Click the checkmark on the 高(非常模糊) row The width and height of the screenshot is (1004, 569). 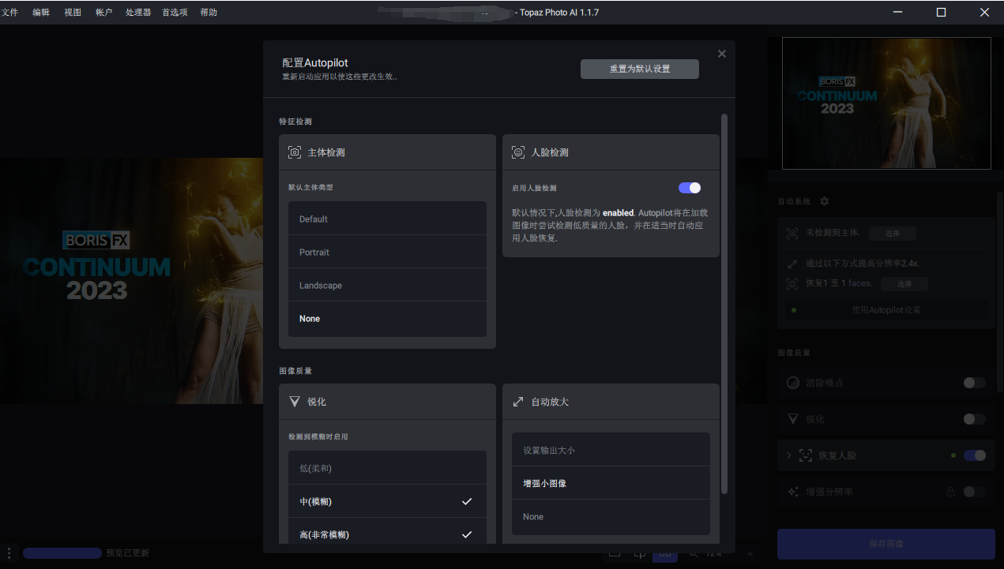point(467,534)
